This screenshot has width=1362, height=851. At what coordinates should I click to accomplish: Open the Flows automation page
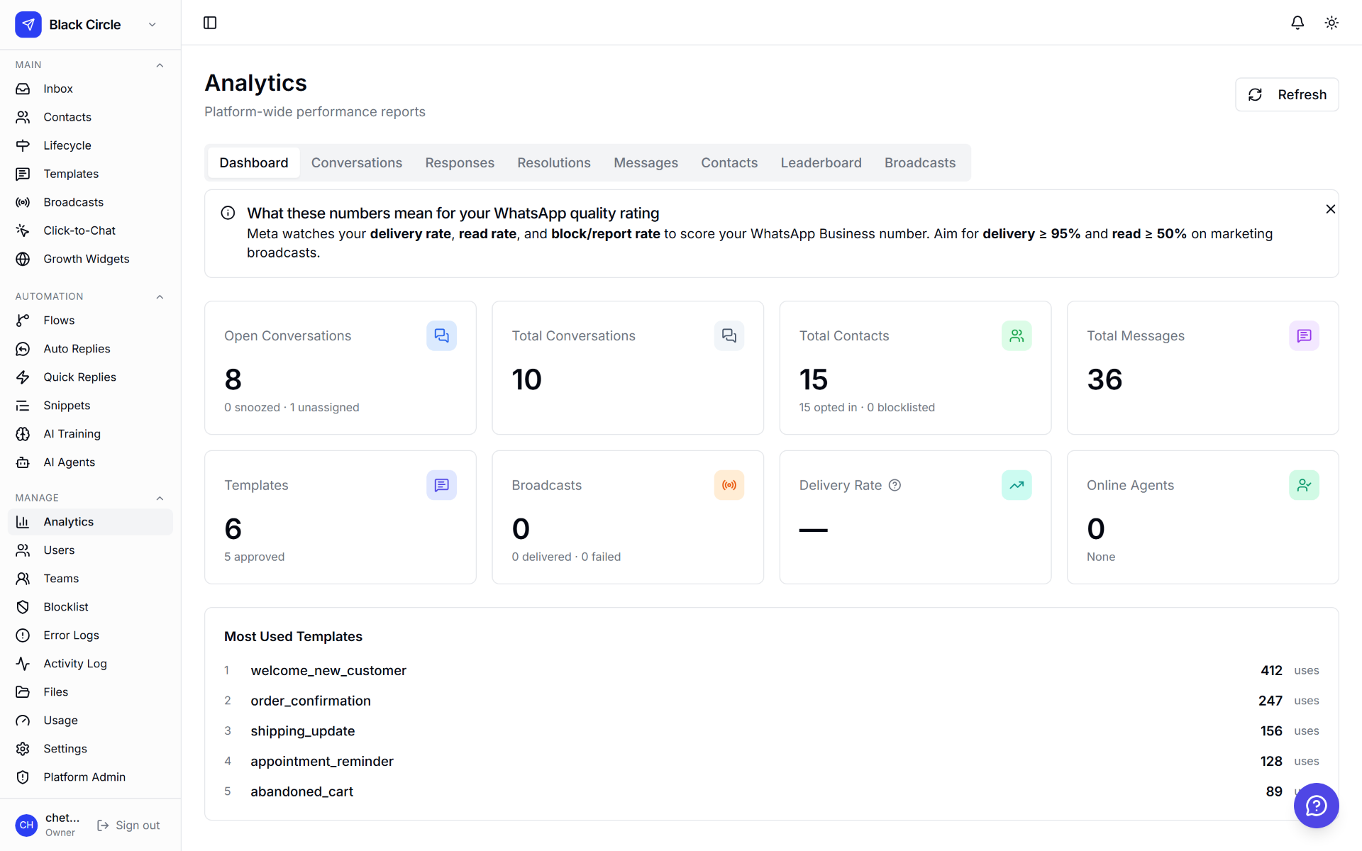coord(90,321)
